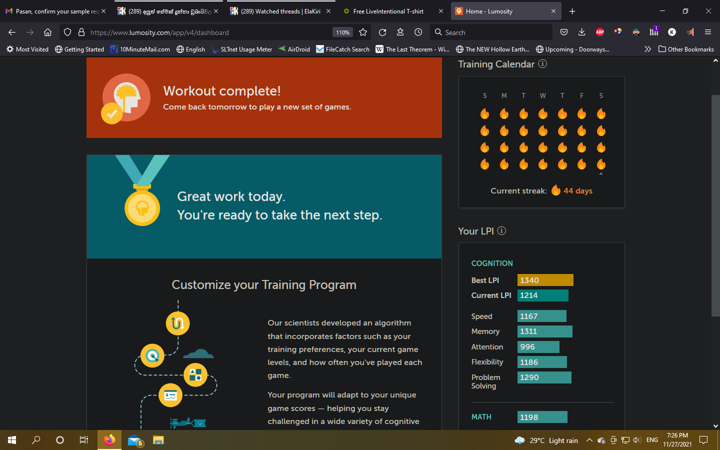
Task: Open the ENG language input indicator
Action: 652,440
